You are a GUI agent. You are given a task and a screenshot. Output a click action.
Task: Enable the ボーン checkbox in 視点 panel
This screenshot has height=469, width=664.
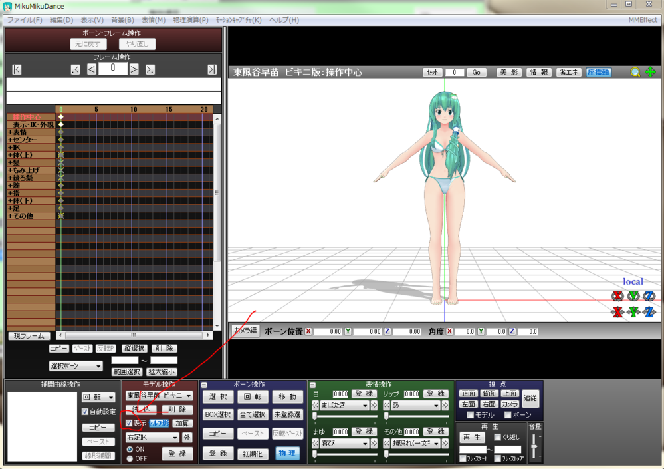508,415
